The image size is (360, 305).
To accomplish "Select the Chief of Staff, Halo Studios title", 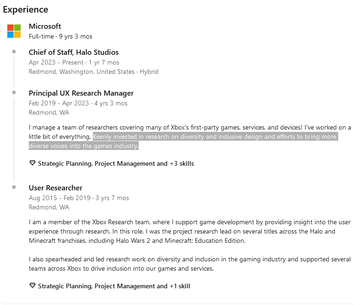I will 74,52.
